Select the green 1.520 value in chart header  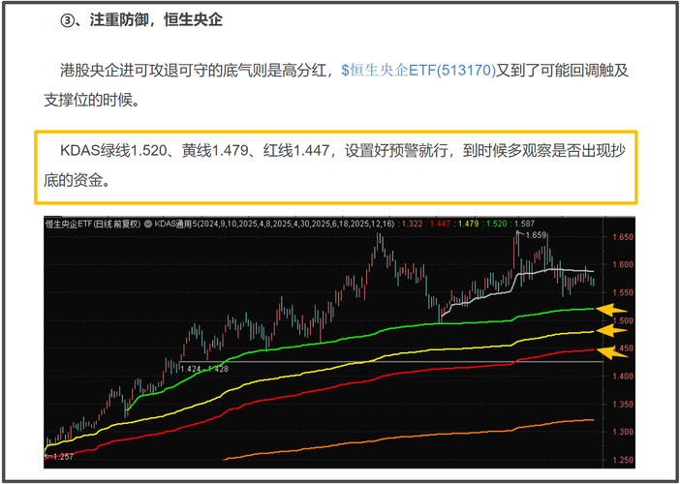click(x=496, y=224)
